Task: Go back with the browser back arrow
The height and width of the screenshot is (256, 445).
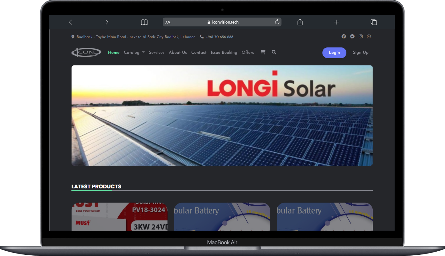Action: 70,22
